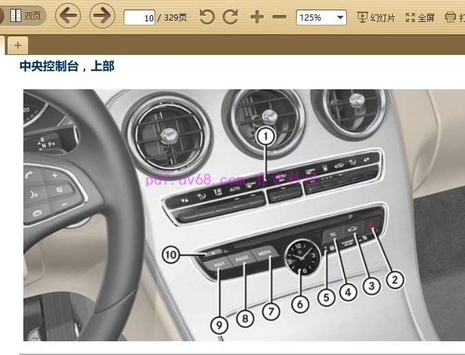Click callout number 1 in the image

click(266, 137)
